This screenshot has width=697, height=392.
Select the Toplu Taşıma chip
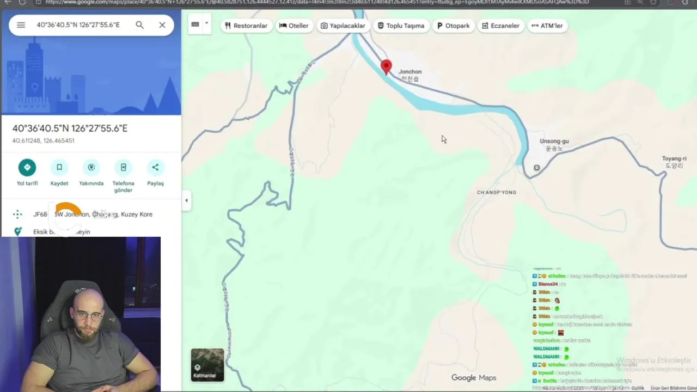pos(401,26)
